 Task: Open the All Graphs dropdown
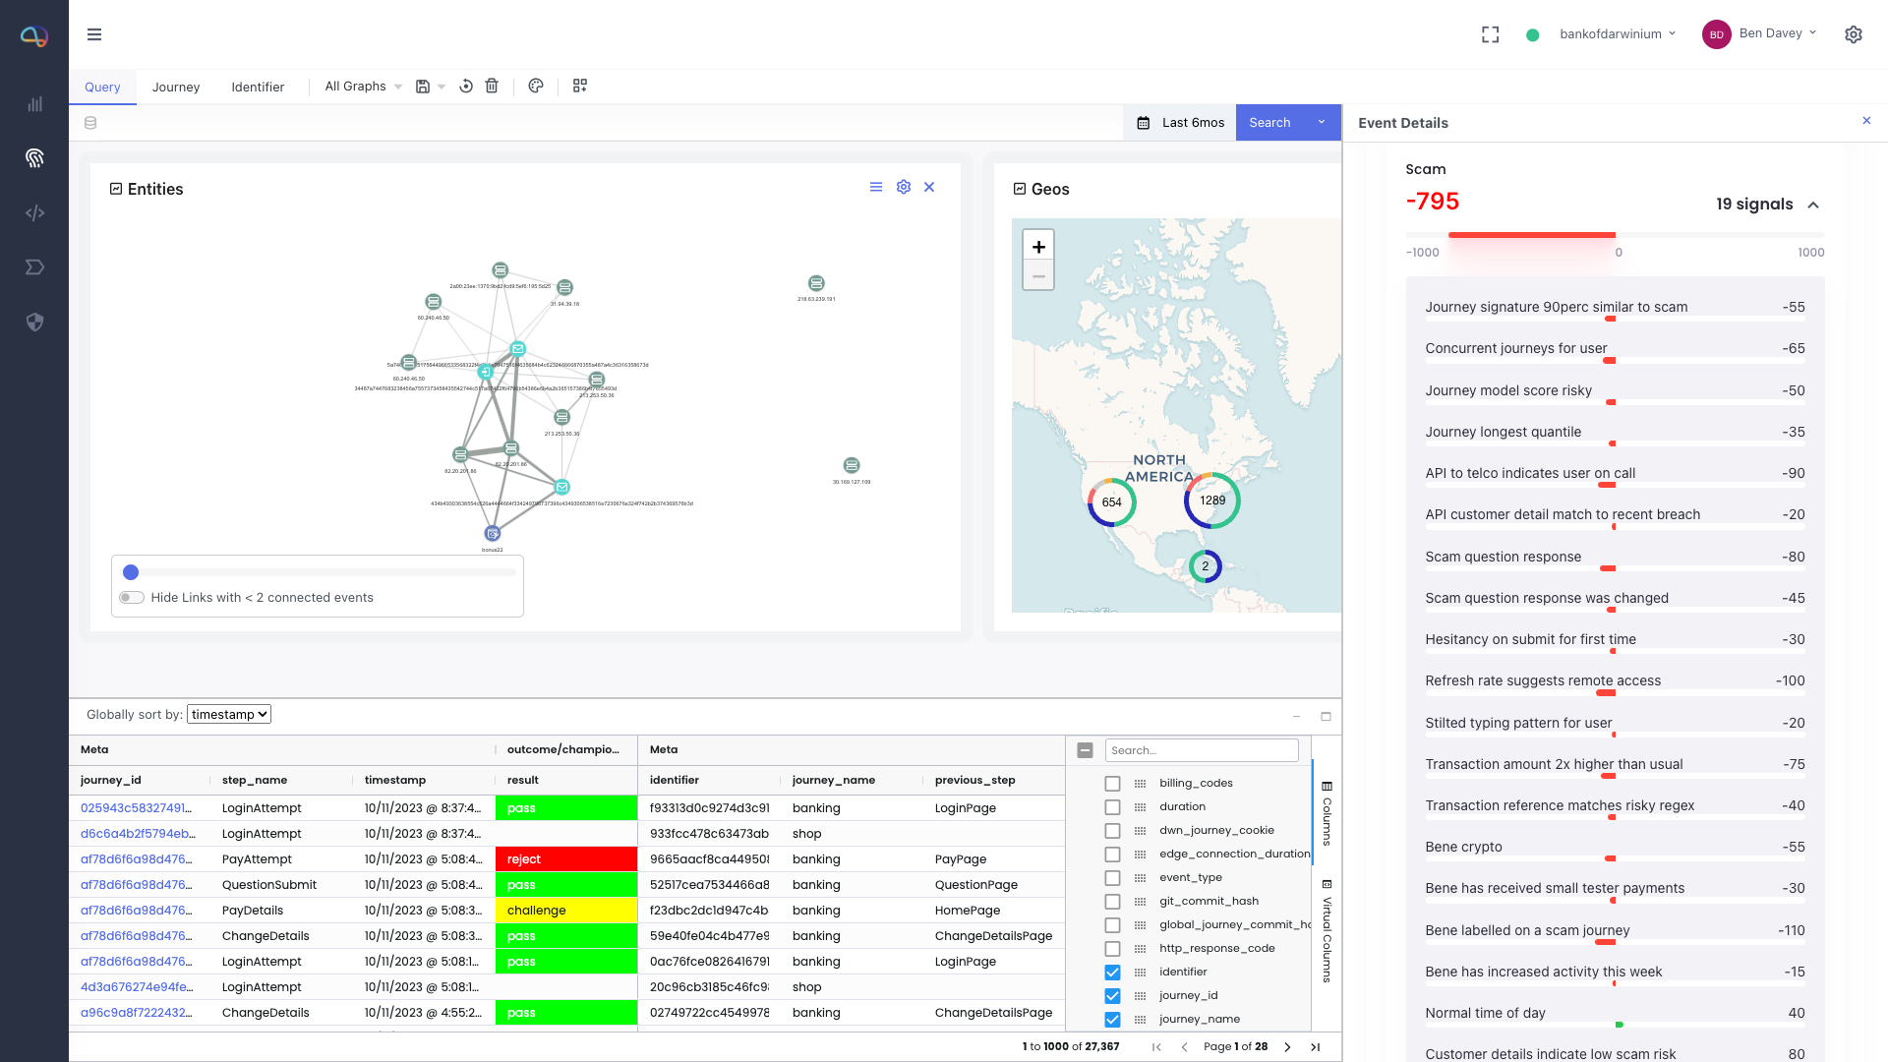pyautogui.click(x=363, y=87)
